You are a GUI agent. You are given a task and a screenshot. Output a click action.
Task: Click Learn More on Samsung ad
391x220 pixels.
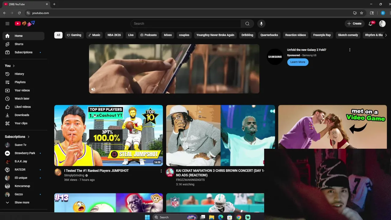tap(298, 62)
